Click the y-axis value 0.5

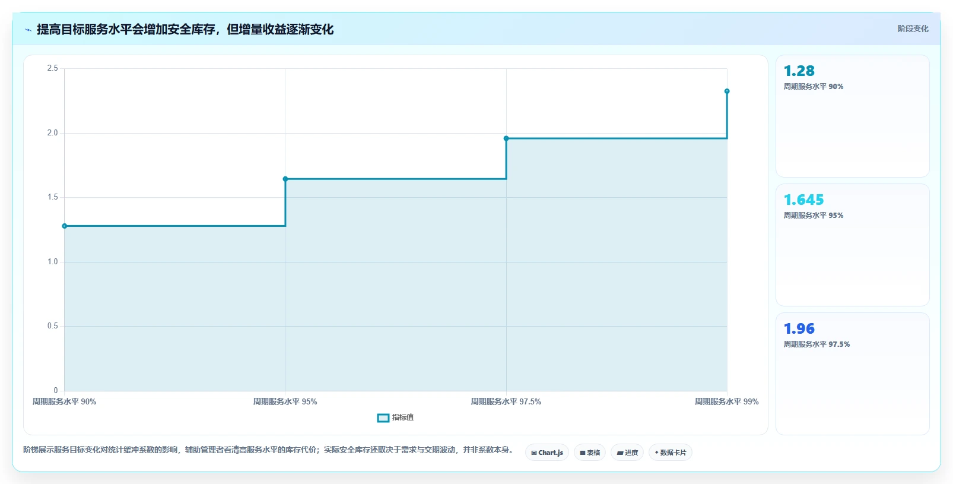point(53,326)
